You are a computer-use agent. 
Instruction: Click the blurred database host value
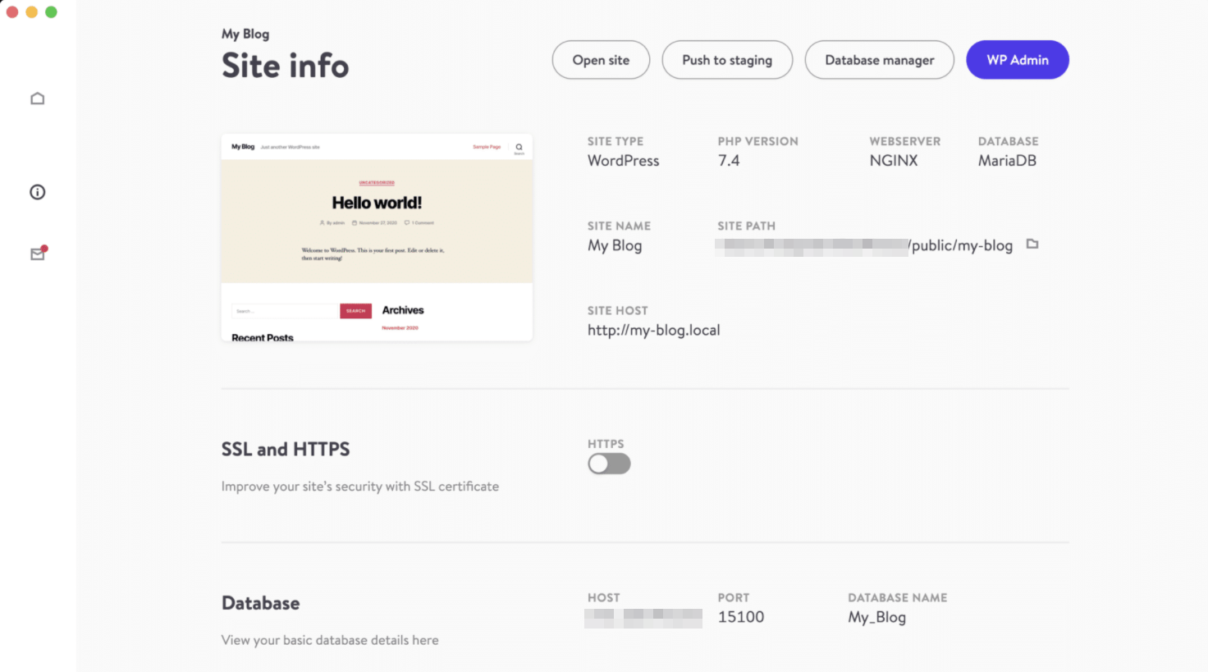[x=643, y=618]
